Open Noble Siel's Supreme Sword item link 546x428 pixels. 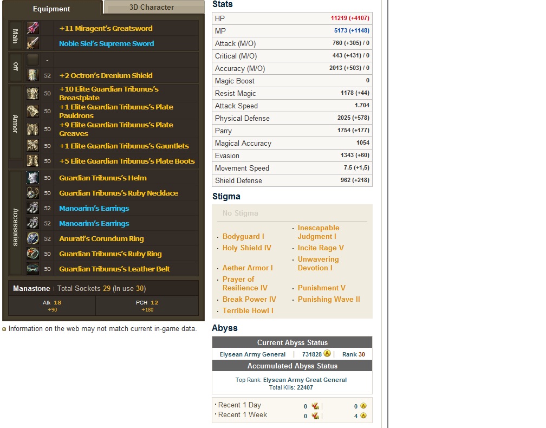tap(107, 43)
